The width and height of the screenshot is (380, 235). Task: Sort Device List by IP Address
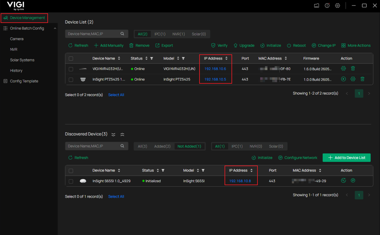click(226, 58)
